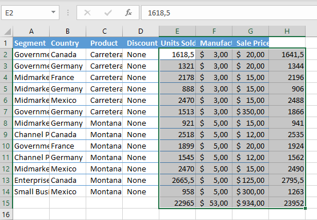Click the Manufact header cell
This screenshot has height=220, width=317.
click(214, 43)
